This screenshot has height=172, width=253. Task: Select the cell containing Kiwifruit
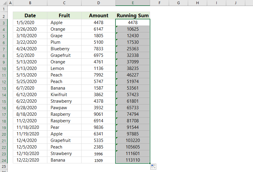[64, 94]
